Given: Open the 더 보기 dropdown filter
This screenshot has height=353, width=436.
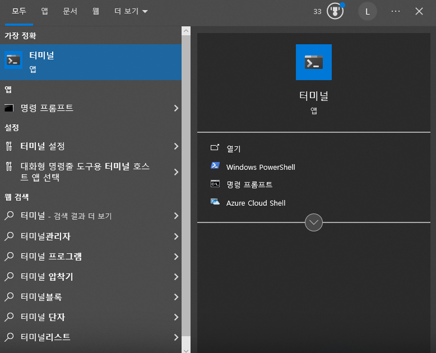Looking at the screenshot, I should tap(131, 11).
